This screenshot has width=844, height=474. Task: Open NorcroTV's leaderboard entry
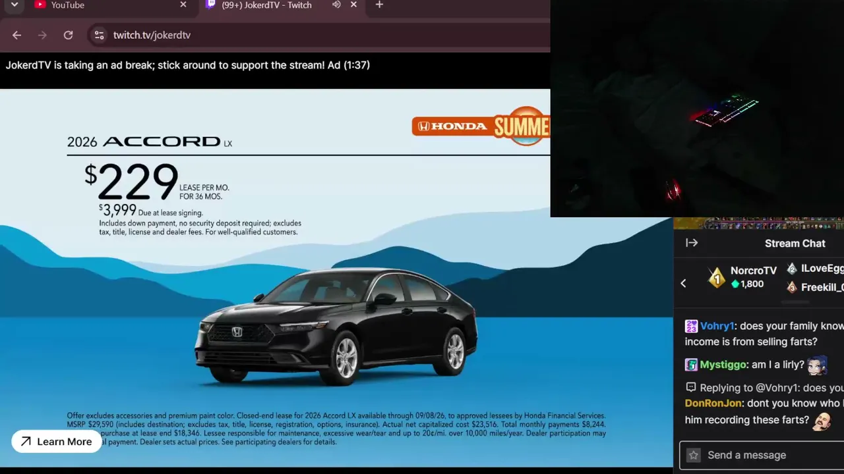pos(754,271)
